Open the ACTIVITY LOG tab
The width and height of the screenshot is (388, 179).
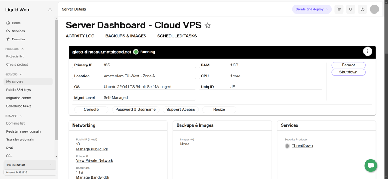point(80,36)
